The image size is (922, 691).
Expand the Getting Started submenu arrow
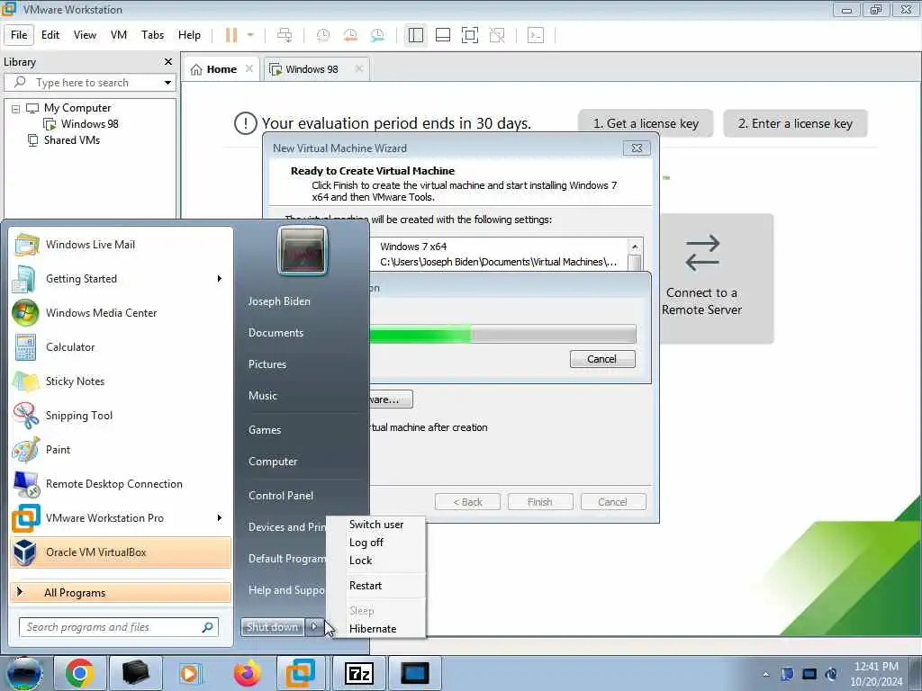(x=220, y=279)
